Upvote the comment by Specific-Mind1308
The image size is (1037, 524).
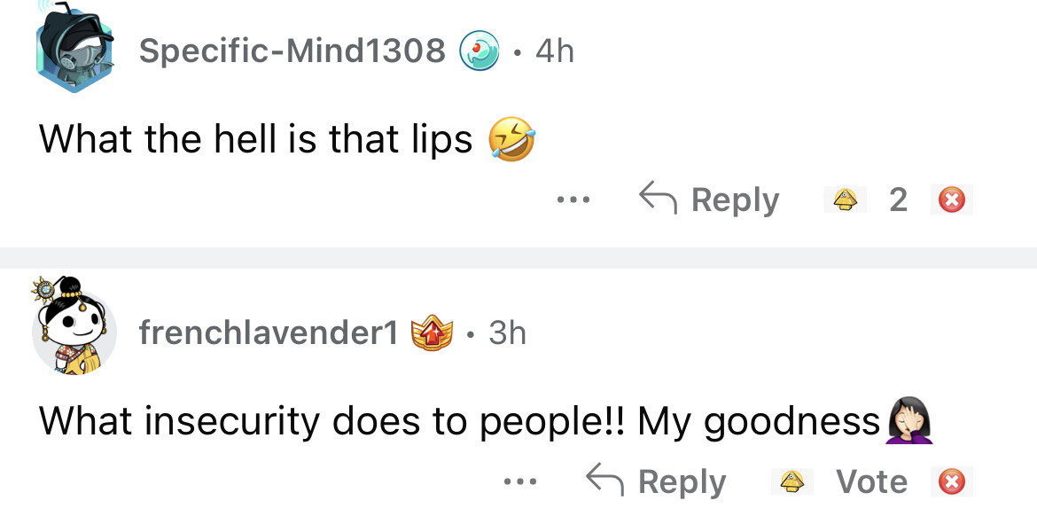coord(845,200)
